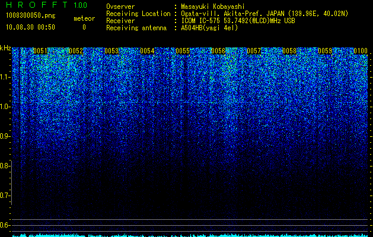The image size is (373, 237).
Task: Click the meteor count value 0
Action: [x=84, y=27]
